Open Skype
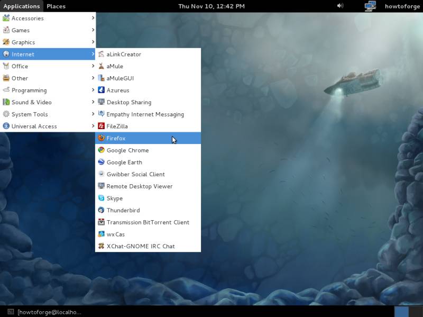Image resolution: width=423 pixels, height=317 pixels. 148,198
